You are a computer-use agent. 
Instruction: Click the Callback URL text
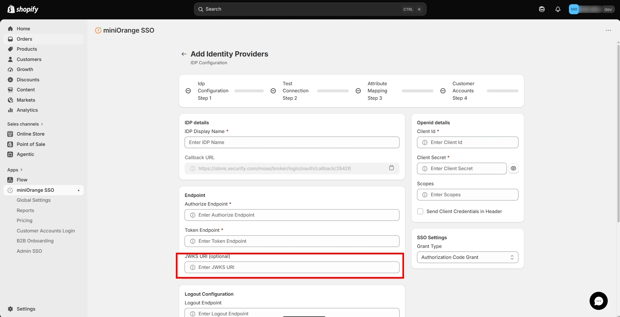tap(274, 169)
